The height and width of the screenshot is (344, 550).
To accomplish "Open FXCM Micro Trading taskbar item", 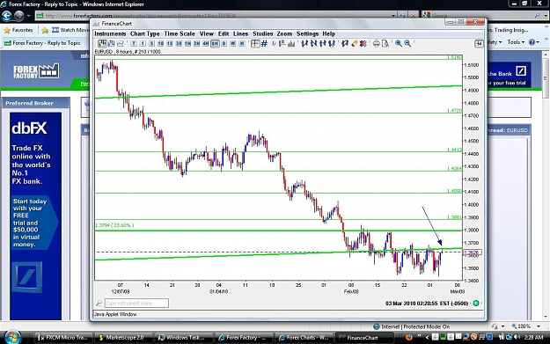I will click(64, 338).
